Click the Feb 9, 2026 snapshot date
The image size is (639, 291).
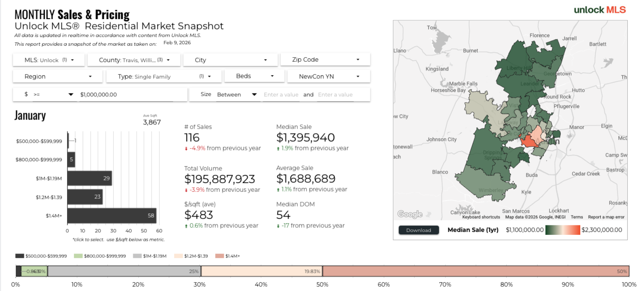pos(177,43)
